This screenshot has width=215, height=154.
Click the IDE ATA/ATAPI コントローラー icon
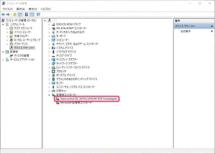pyautogui.click(x=53, y=28)
